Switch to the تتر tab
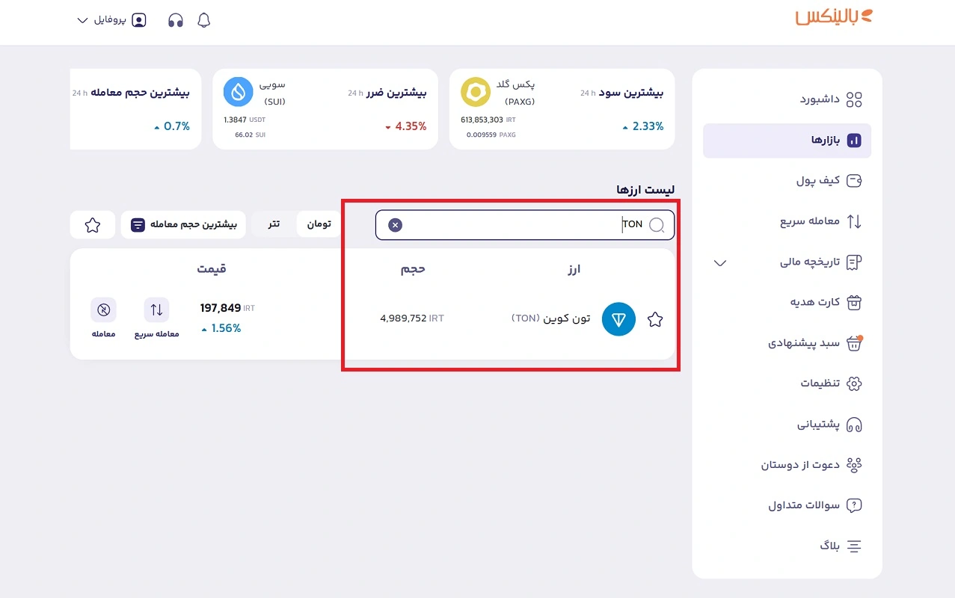Viewport: 955px width, 598px height. (273, 224)
